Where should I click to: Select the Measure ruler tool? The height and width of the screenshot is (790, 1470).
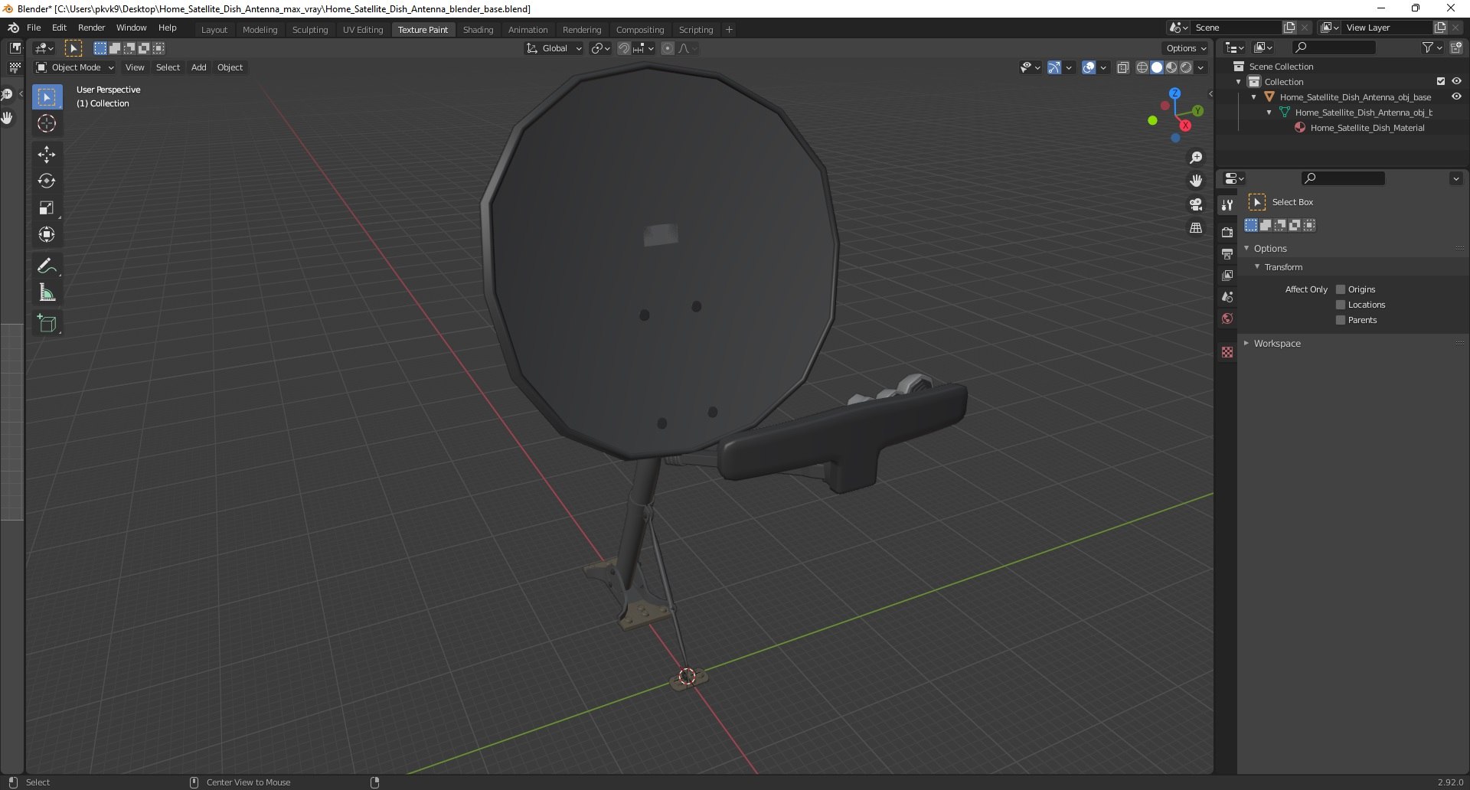click(x=47, y=293)
